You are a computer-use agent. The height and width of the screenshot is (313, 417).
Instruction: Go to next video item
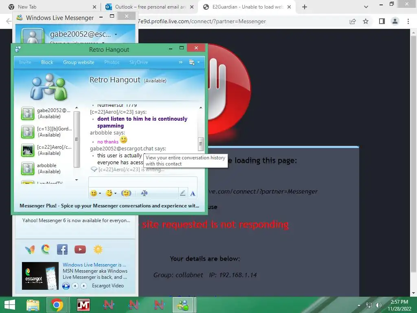(84, 286)
